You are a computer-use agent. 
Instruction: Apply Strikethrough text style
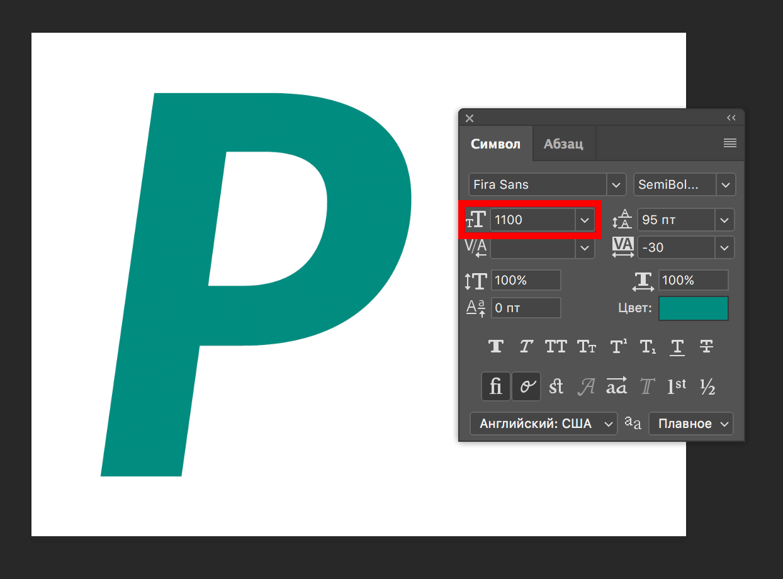coord(707,346)
